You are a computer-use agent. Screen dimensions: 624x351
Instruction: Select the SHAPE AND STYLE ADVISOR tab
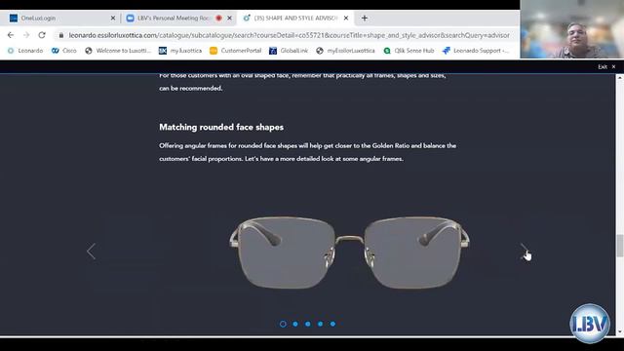(294, 18)
